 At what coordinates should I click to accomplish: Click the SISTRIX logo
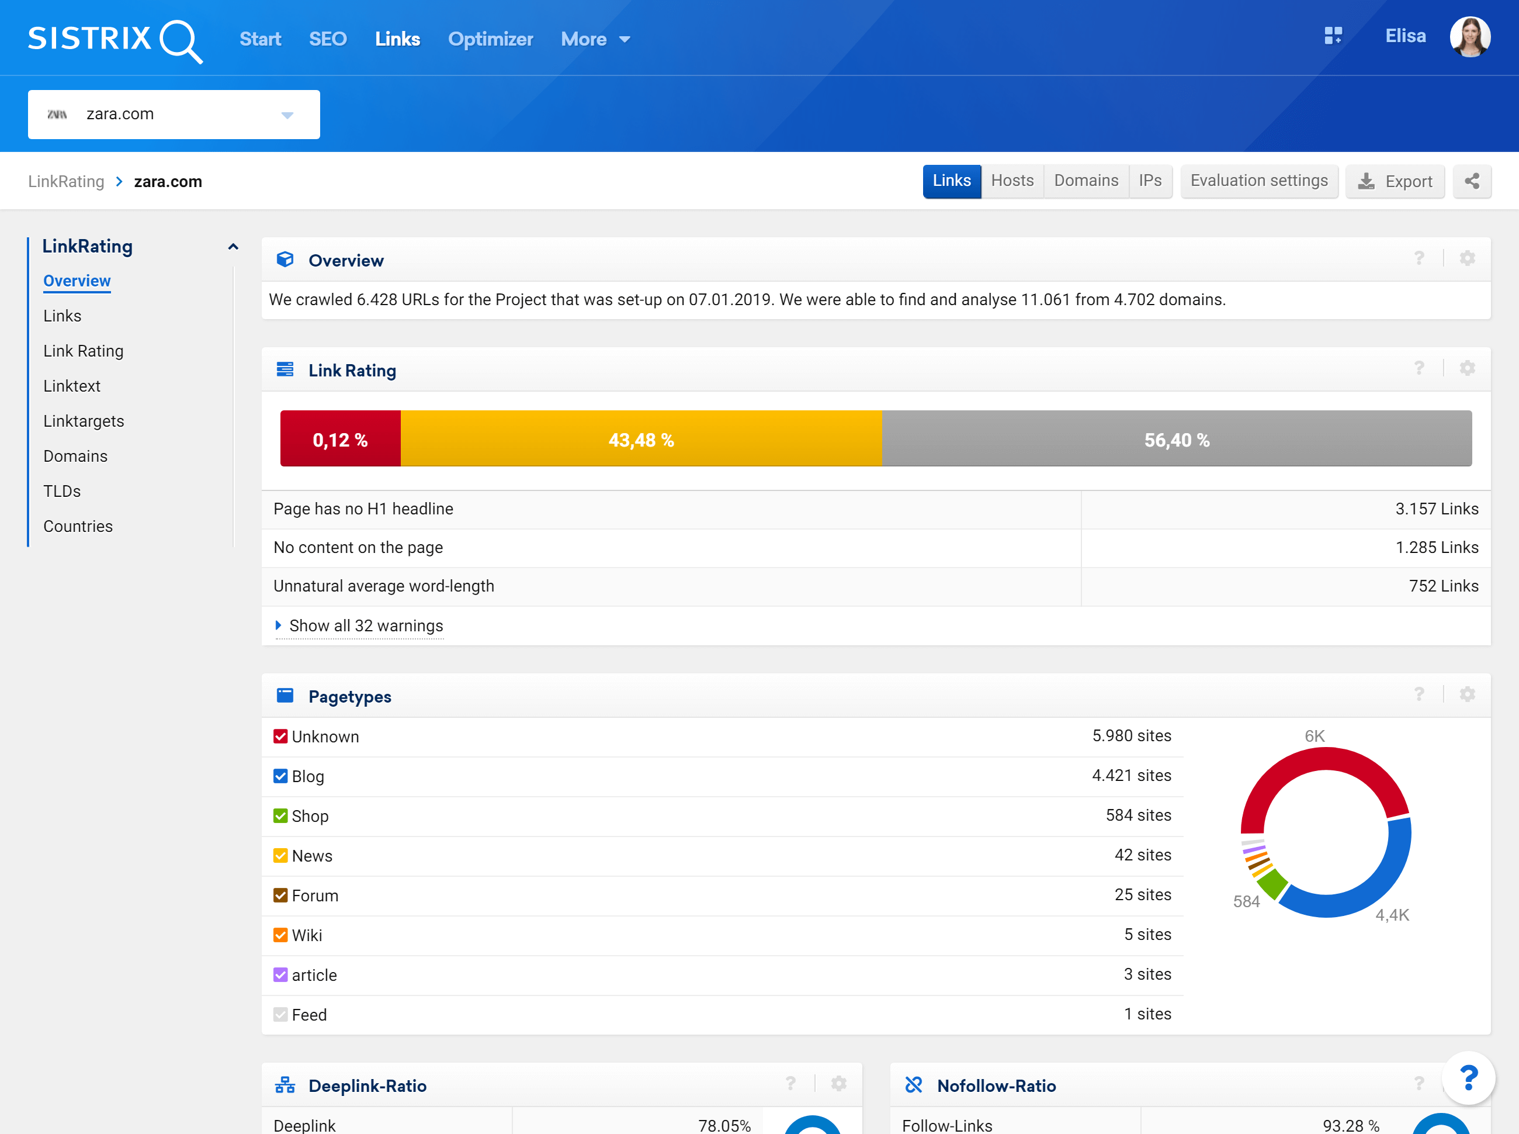pyautogui.click(x=115, y=40)
